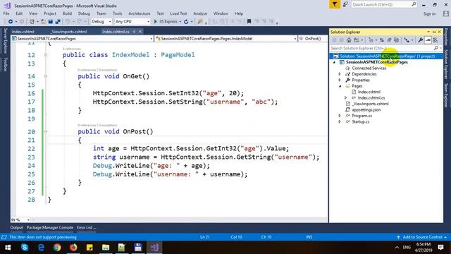Click the Undo arrow icon
The height and width of the screenshot is (254, 451).
(68, 22)
